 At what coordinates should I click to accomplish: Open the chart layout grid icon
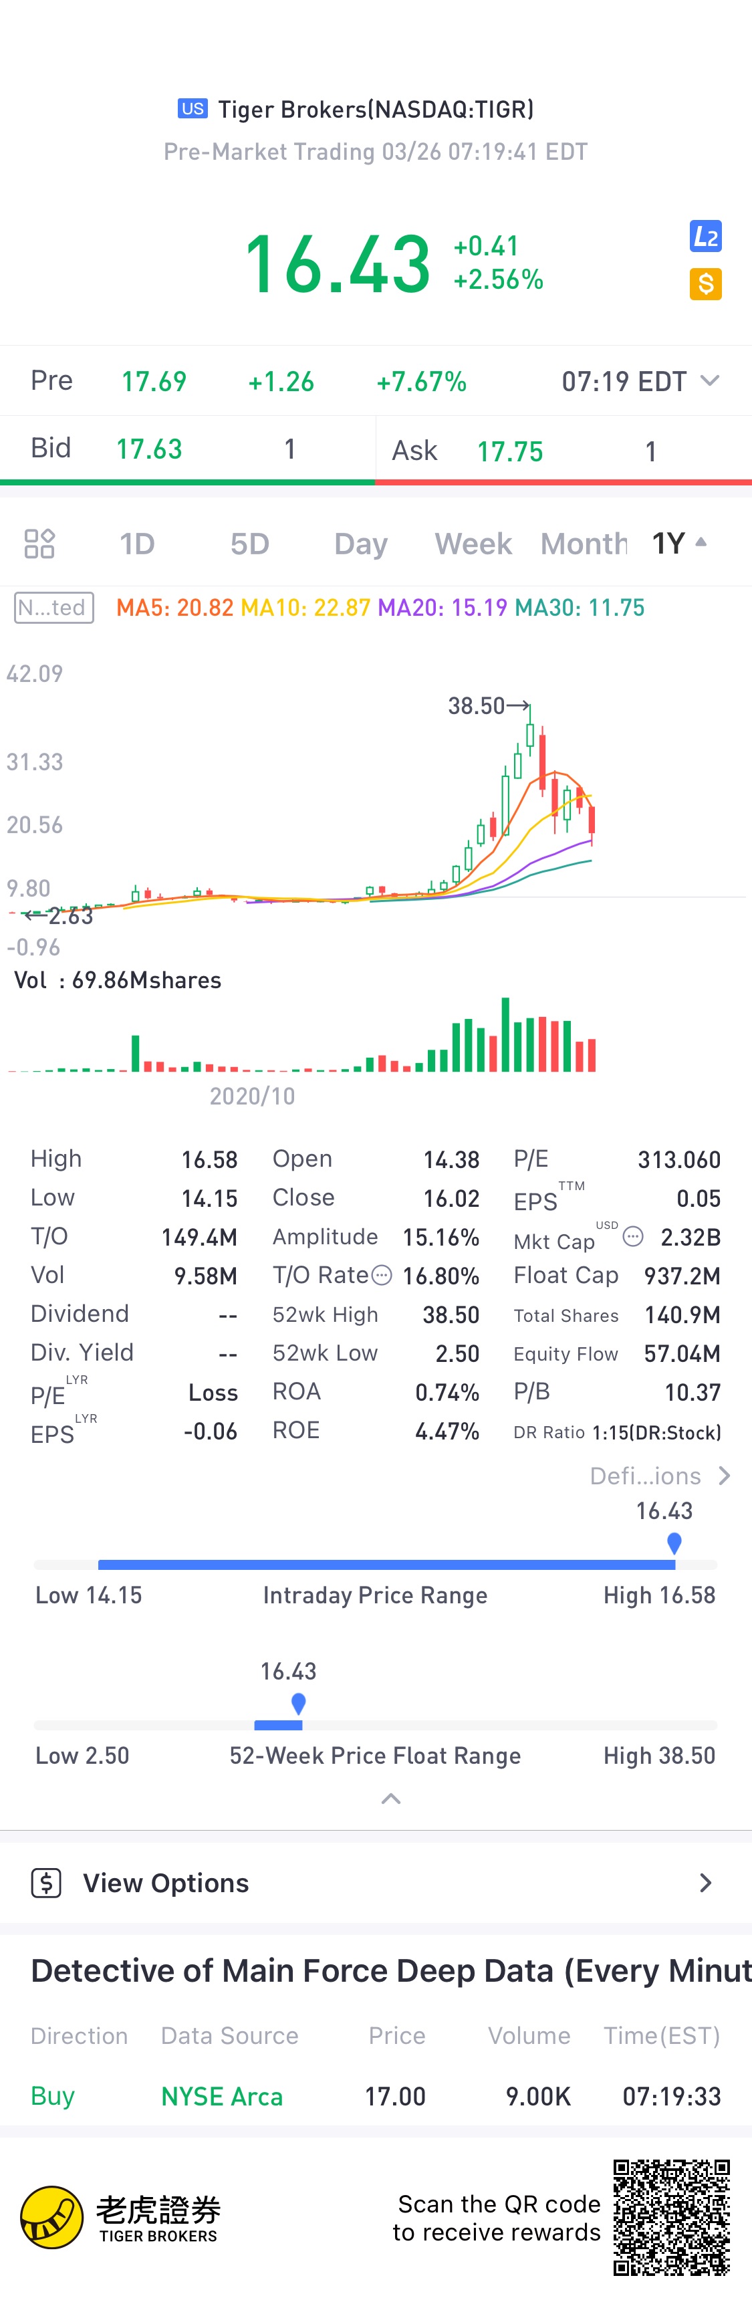click(39, 544)
